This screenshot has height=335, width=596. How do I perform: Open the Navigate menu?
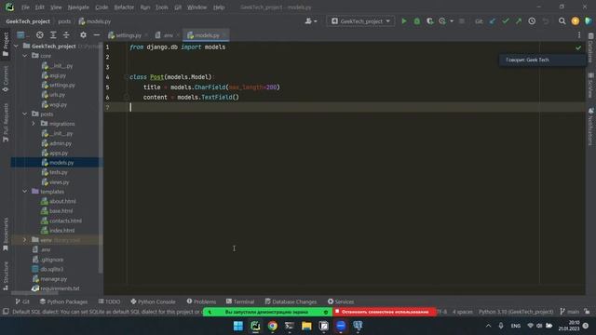[x=78, y=7]
